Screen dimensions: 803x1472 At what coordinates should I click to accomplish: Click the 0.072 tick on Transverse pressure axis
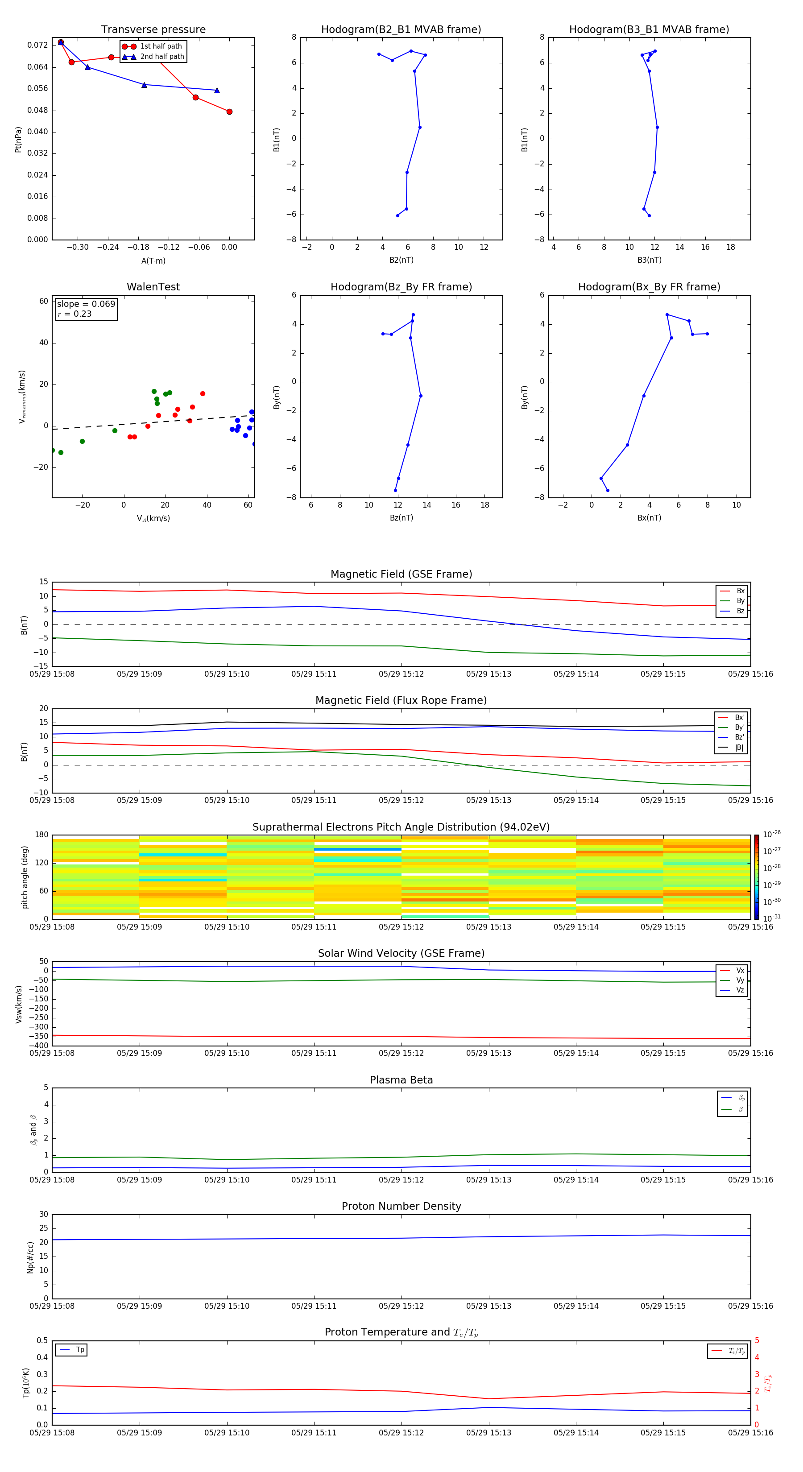pos(38,45)
